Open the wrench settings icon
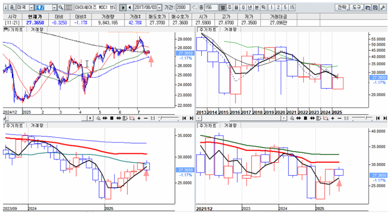Screen dimensions: 390x213 point(382,8)
